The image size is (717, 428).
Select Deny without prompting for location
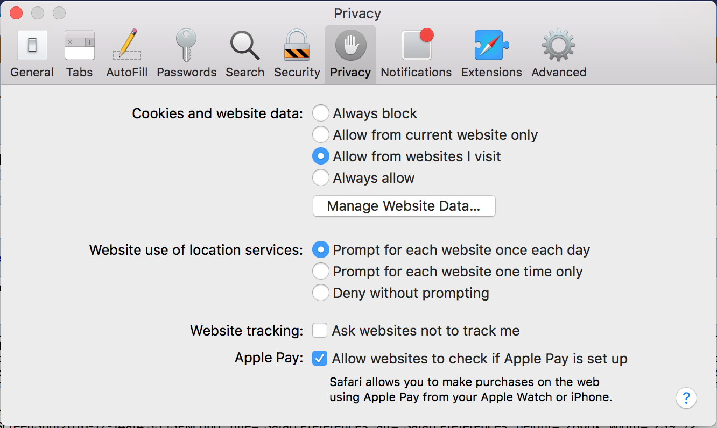click(x=321, y=293)
